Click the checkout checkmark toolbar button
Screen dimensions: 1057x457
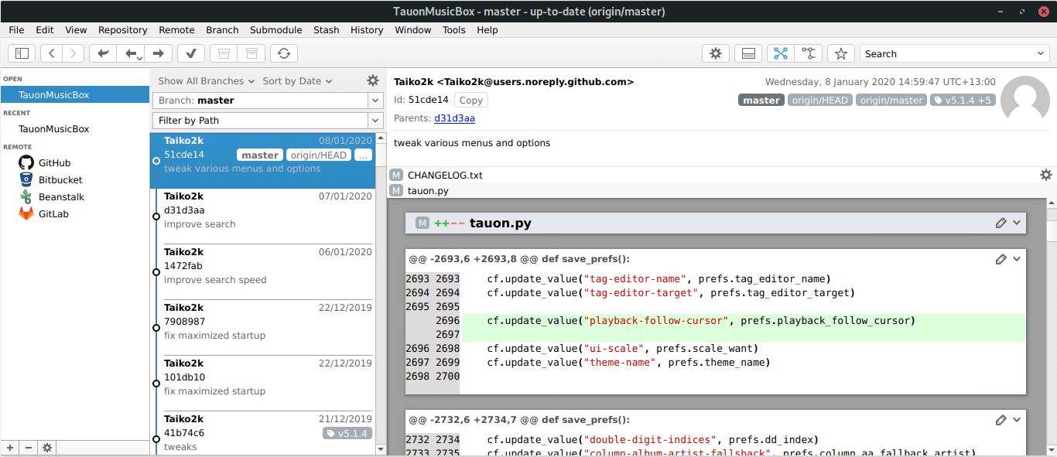191,53
